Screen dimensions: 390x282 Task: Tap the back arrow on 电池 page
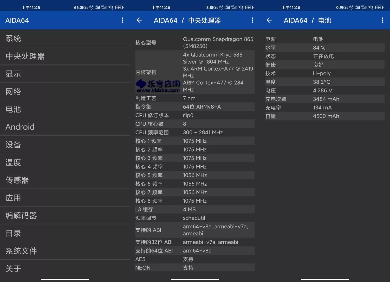[269, 20]
